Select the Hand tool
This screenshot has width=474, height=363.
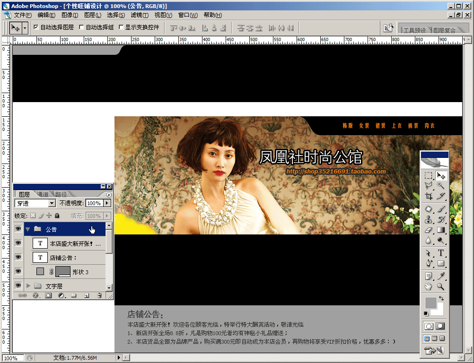pyautogui.click(x=429, y=286)
